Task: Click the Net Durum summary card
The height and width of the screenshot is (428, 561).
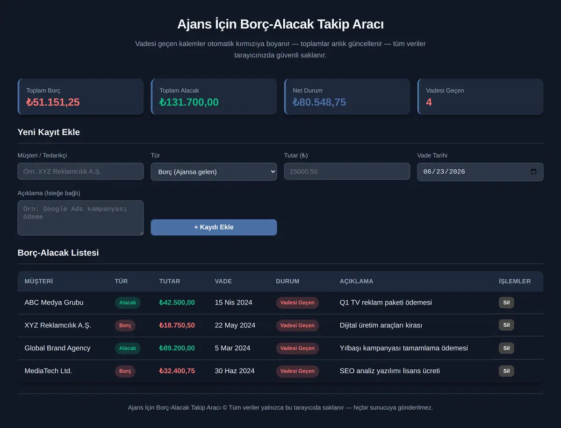Action: pyautogui.click(x=347, y=97)
